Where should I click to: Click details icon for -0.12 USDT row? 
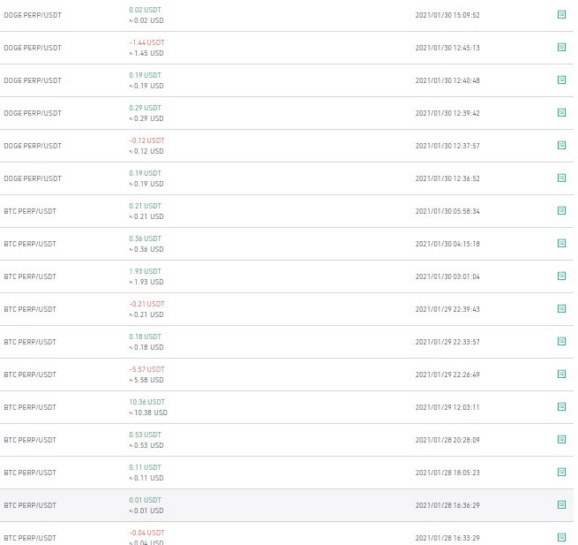click(561, 145)
